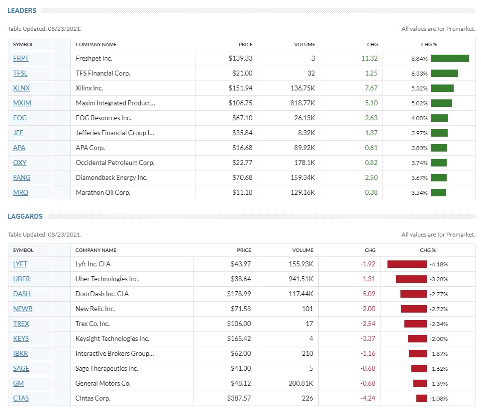Click the Leaders CHG % column header
Image resolution: width=481 pixels, height=411 pixels.
[x=429, y=44]
